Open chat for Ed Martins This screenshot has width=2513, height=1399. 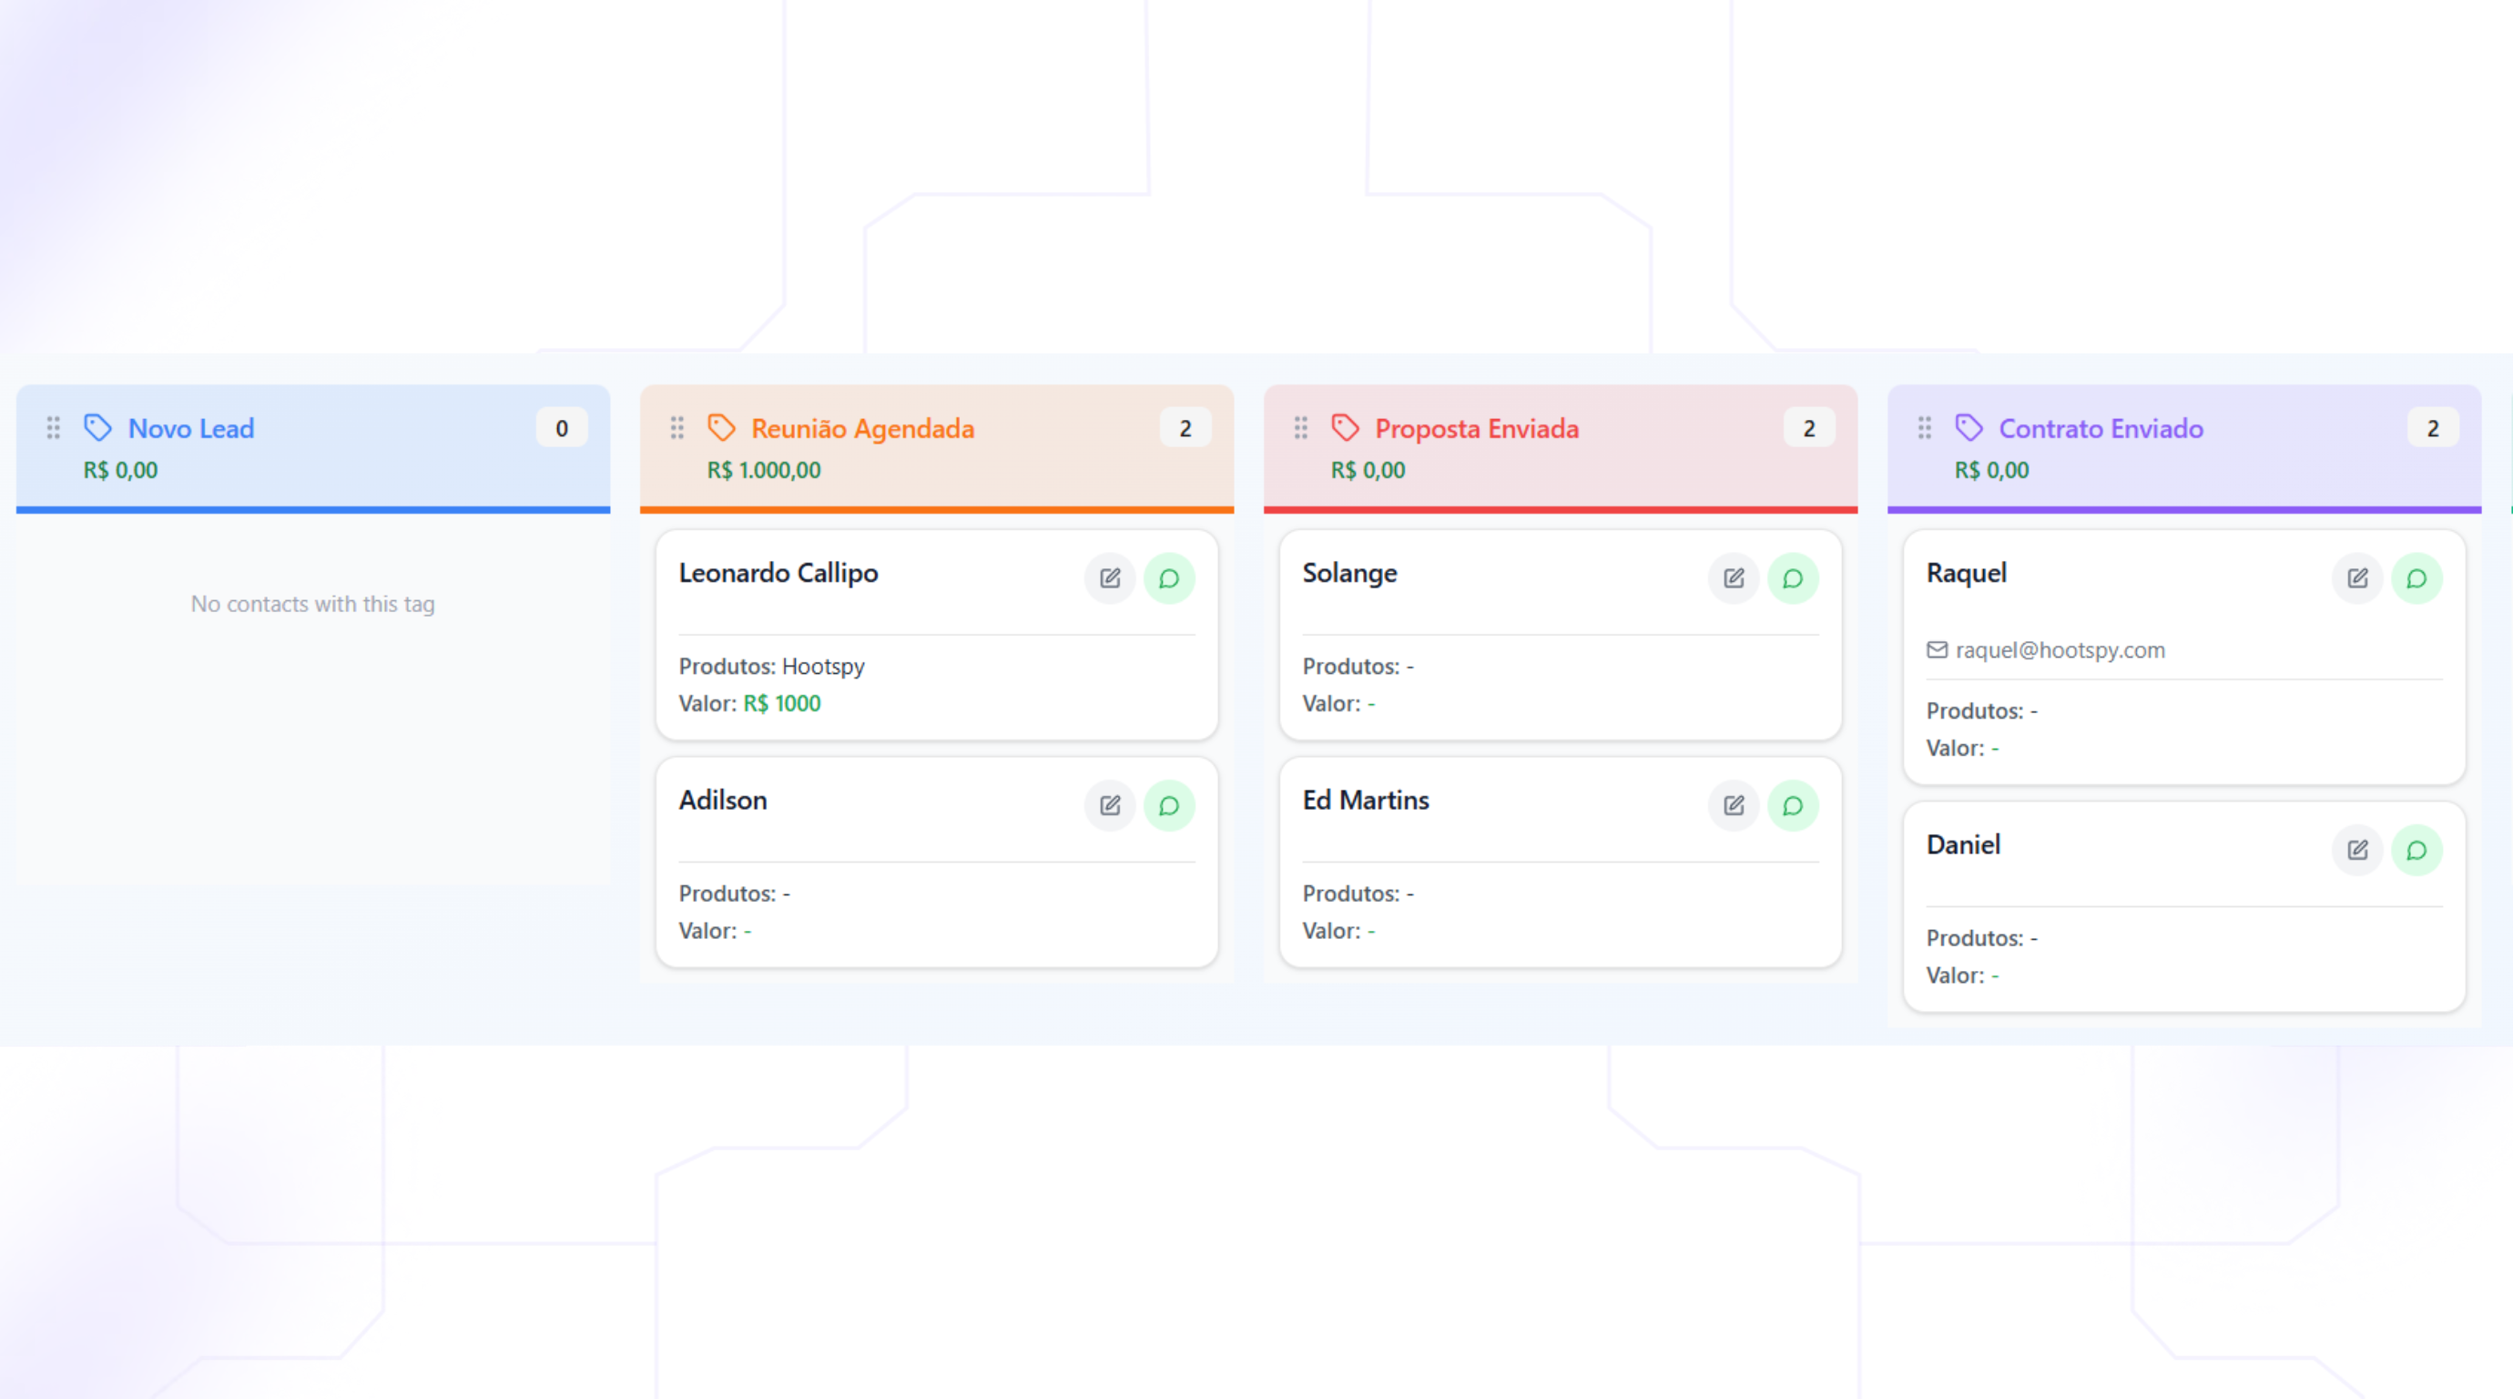pos(1792,806)
